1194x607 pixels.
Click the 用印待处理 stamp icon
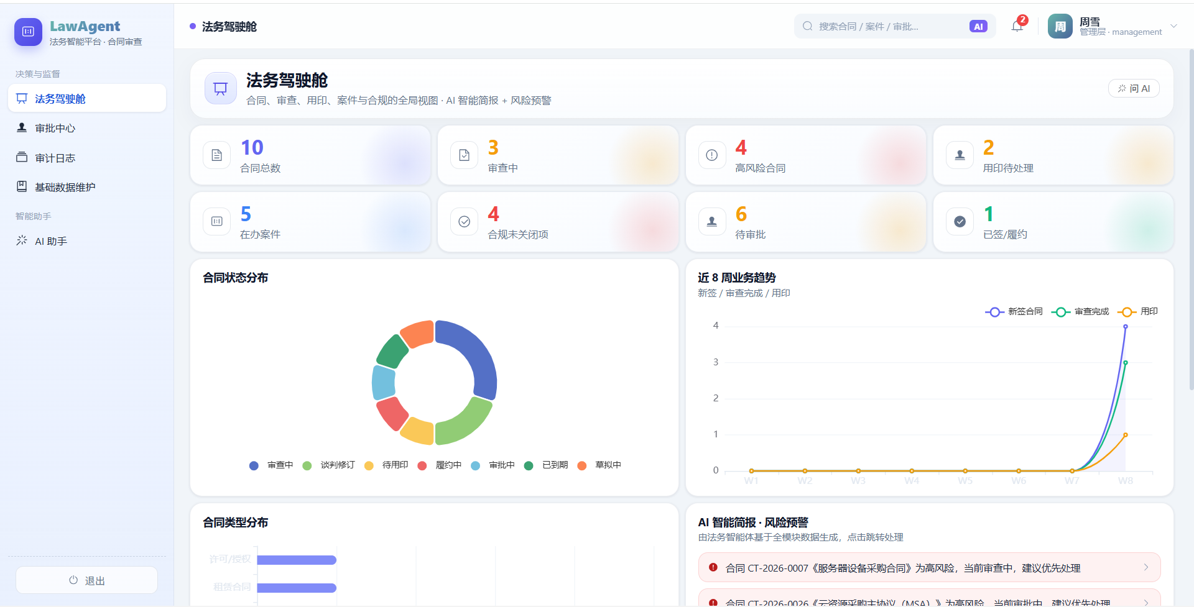click(960, 155)
